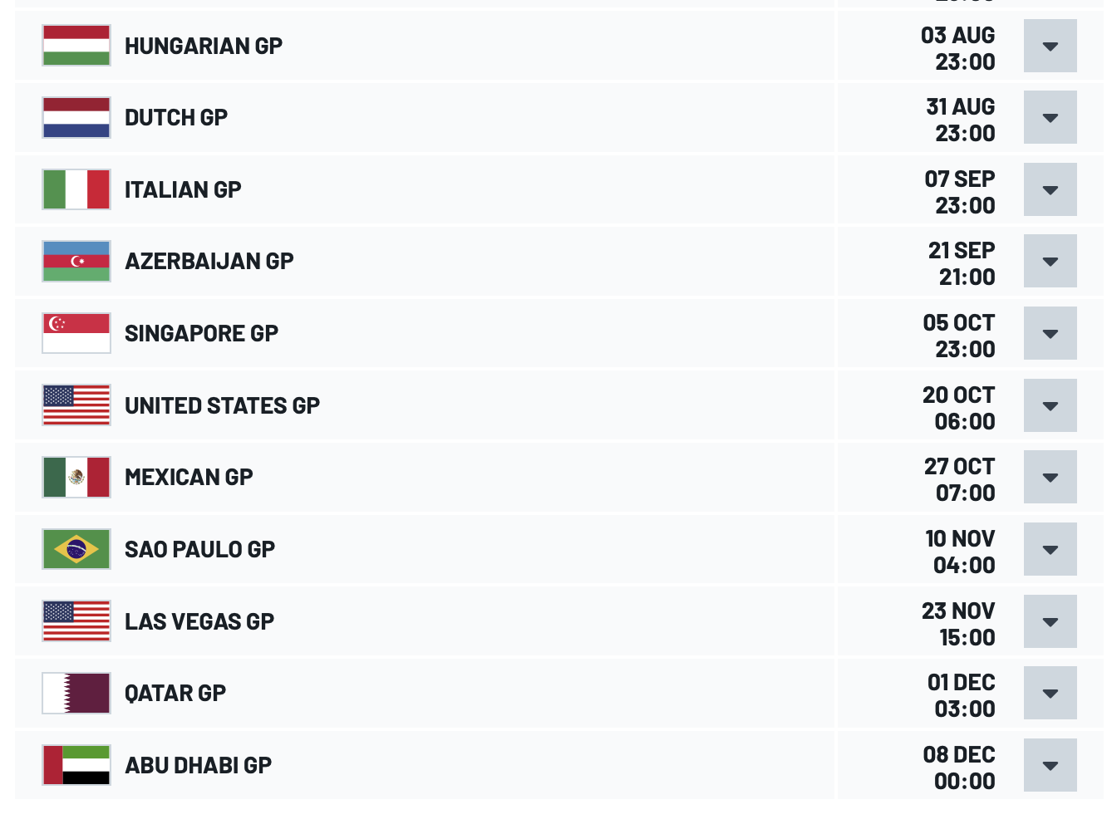Open the Italian GP dropdown arrow
This screenshot has width=1107, height=829.
(1050, 189)
